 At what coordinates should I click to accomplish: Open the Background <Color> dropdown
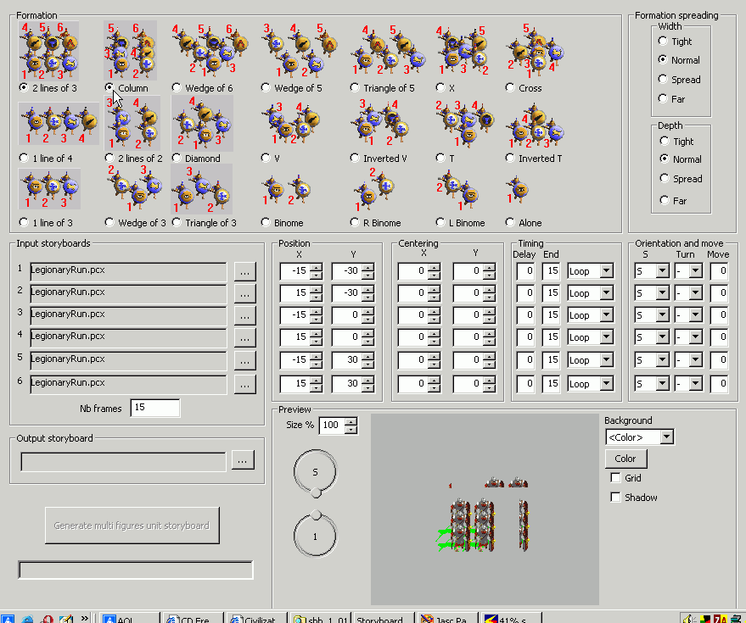pos(667,437)
